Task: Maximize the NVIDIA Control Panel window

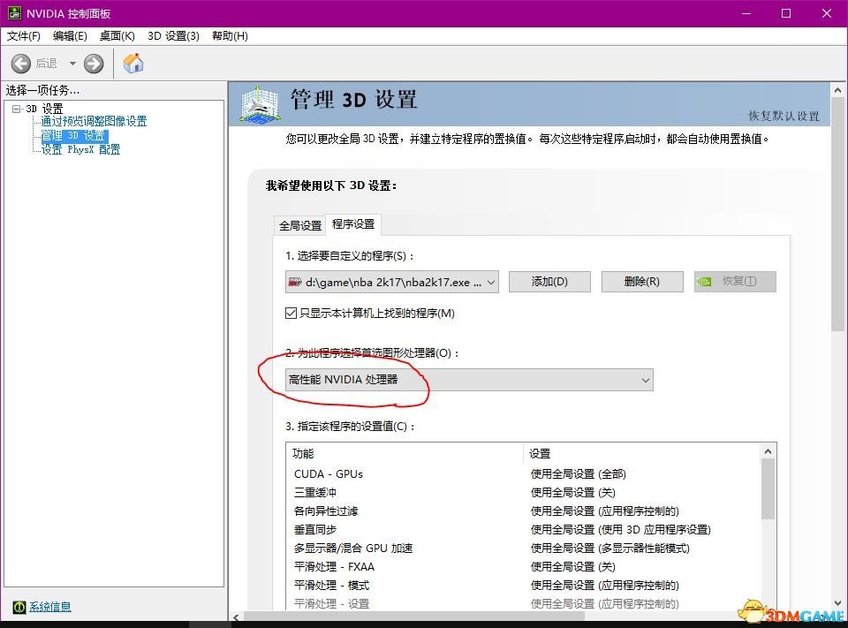Action: 786,13
